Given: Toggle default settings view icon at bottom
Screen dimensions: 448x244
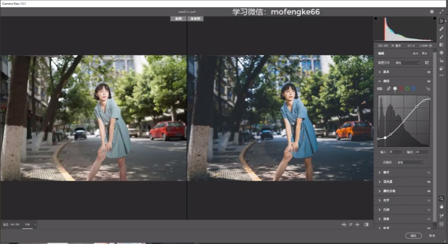Looking at the screenshot, I should [366, 224].
